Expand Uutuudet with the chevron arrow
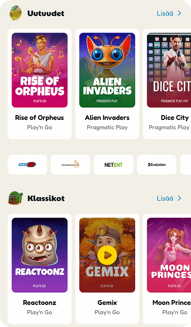The height and width of the screenshot is (327, 191). (x=180, y=13)
